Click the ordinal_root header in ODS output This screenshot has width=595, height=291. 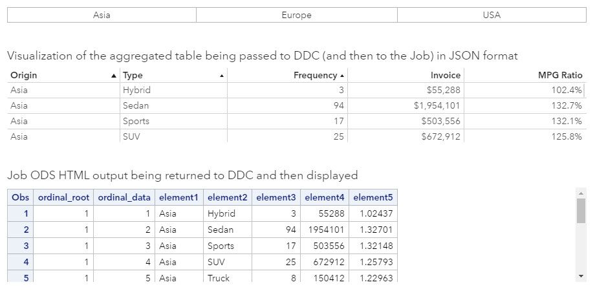63,197
